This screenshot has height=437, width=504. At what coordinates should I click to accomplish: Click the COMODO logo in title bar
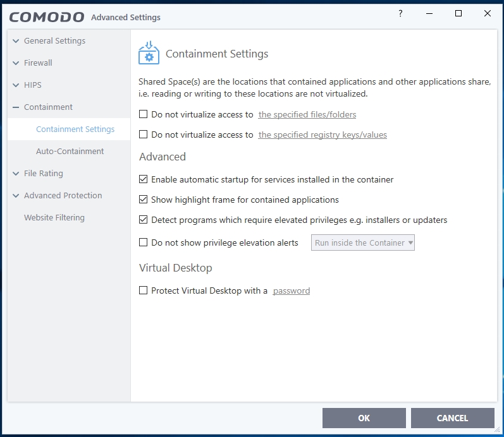(x=46, y=16)
